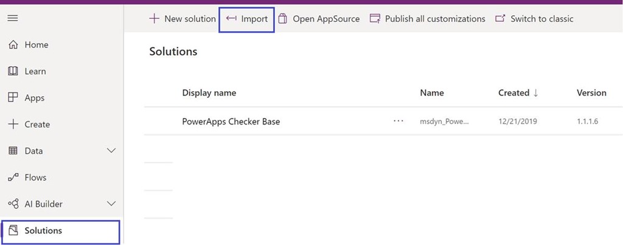Click the Data table icon
The image size is (623, 245).
[x=13, y=151]
